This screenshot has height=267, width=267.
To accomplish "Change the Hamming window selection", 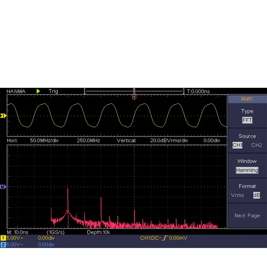I will point(247,170).
